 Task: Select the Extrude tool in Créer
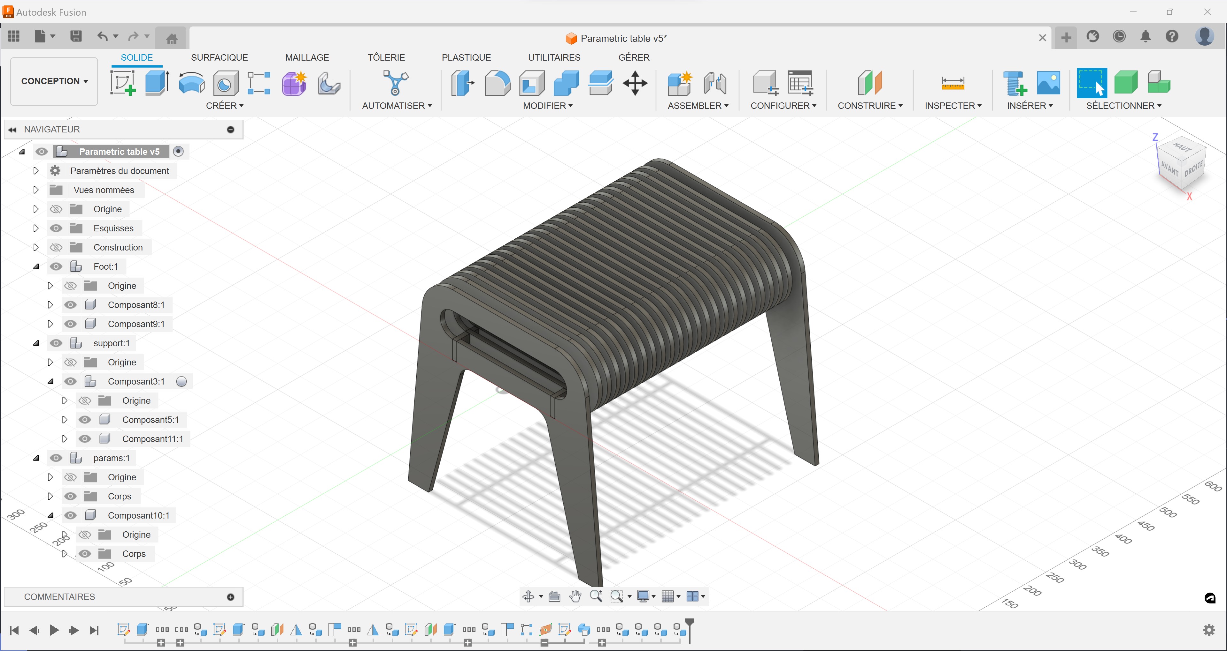[157, 83]
